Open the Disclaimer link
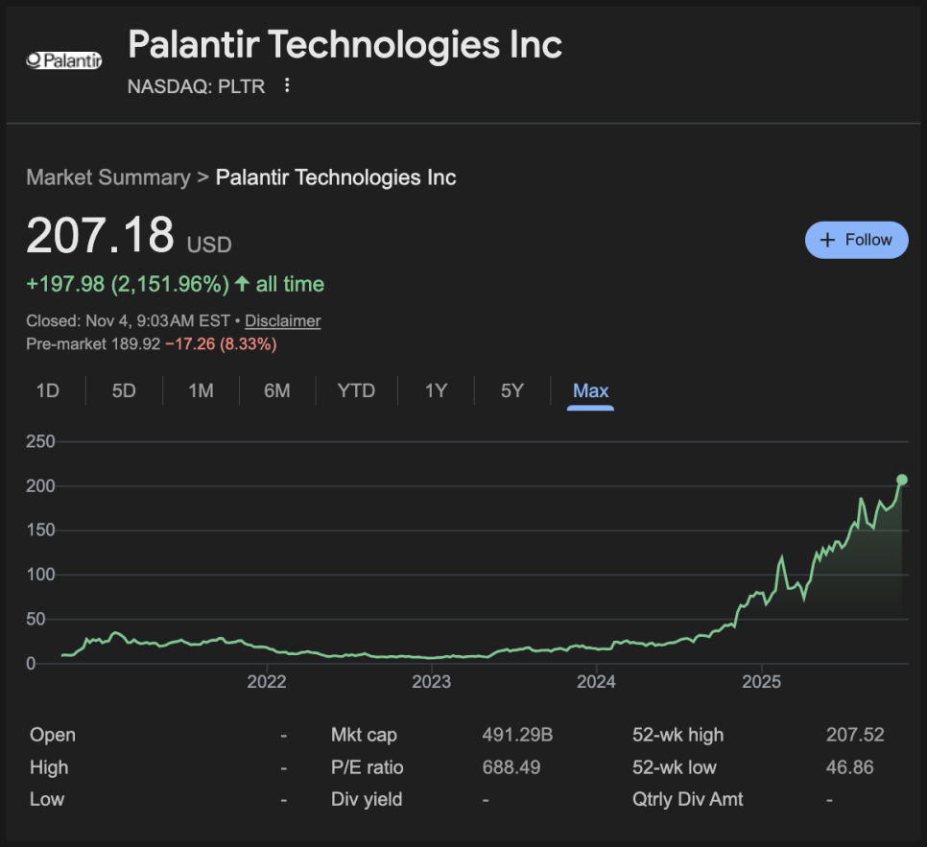 pos(282,321)
